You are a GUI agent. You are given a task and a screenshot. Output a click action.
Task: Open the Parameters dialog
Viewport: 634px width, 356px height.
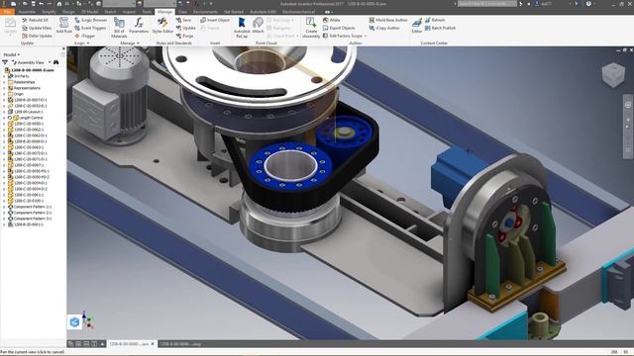139,25
